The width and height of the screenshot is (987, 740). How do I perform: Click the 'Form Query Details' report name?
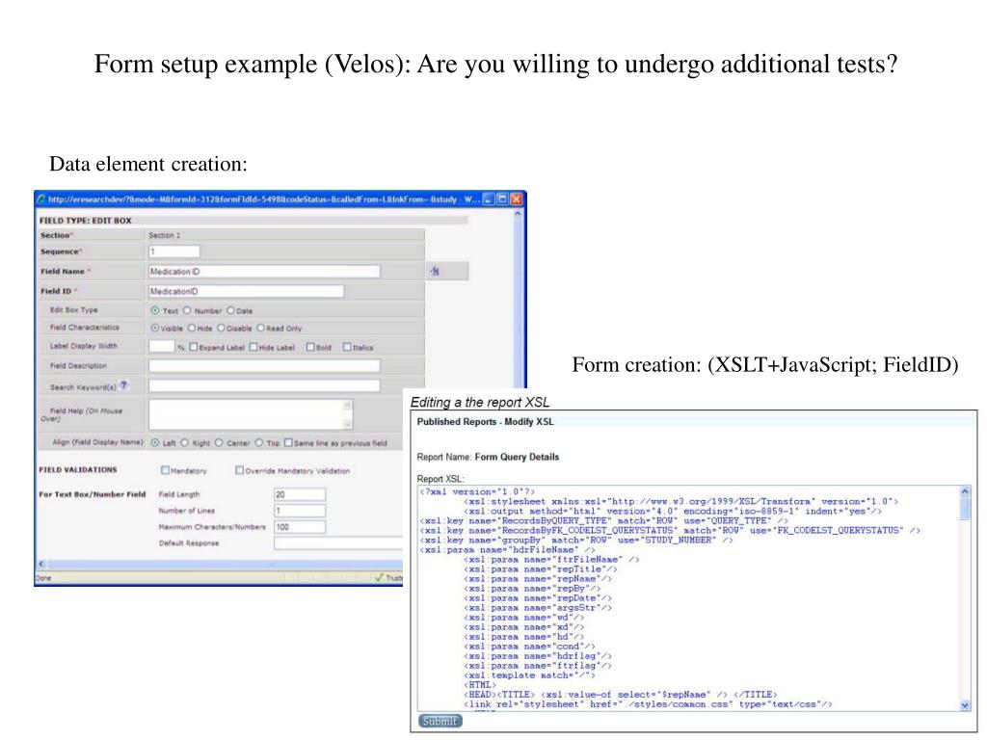(517, 457)
